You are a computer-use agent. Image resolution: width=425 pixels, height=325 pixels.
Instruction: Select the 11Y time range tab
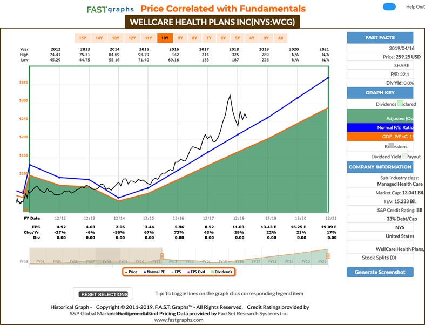pos(149,38)
